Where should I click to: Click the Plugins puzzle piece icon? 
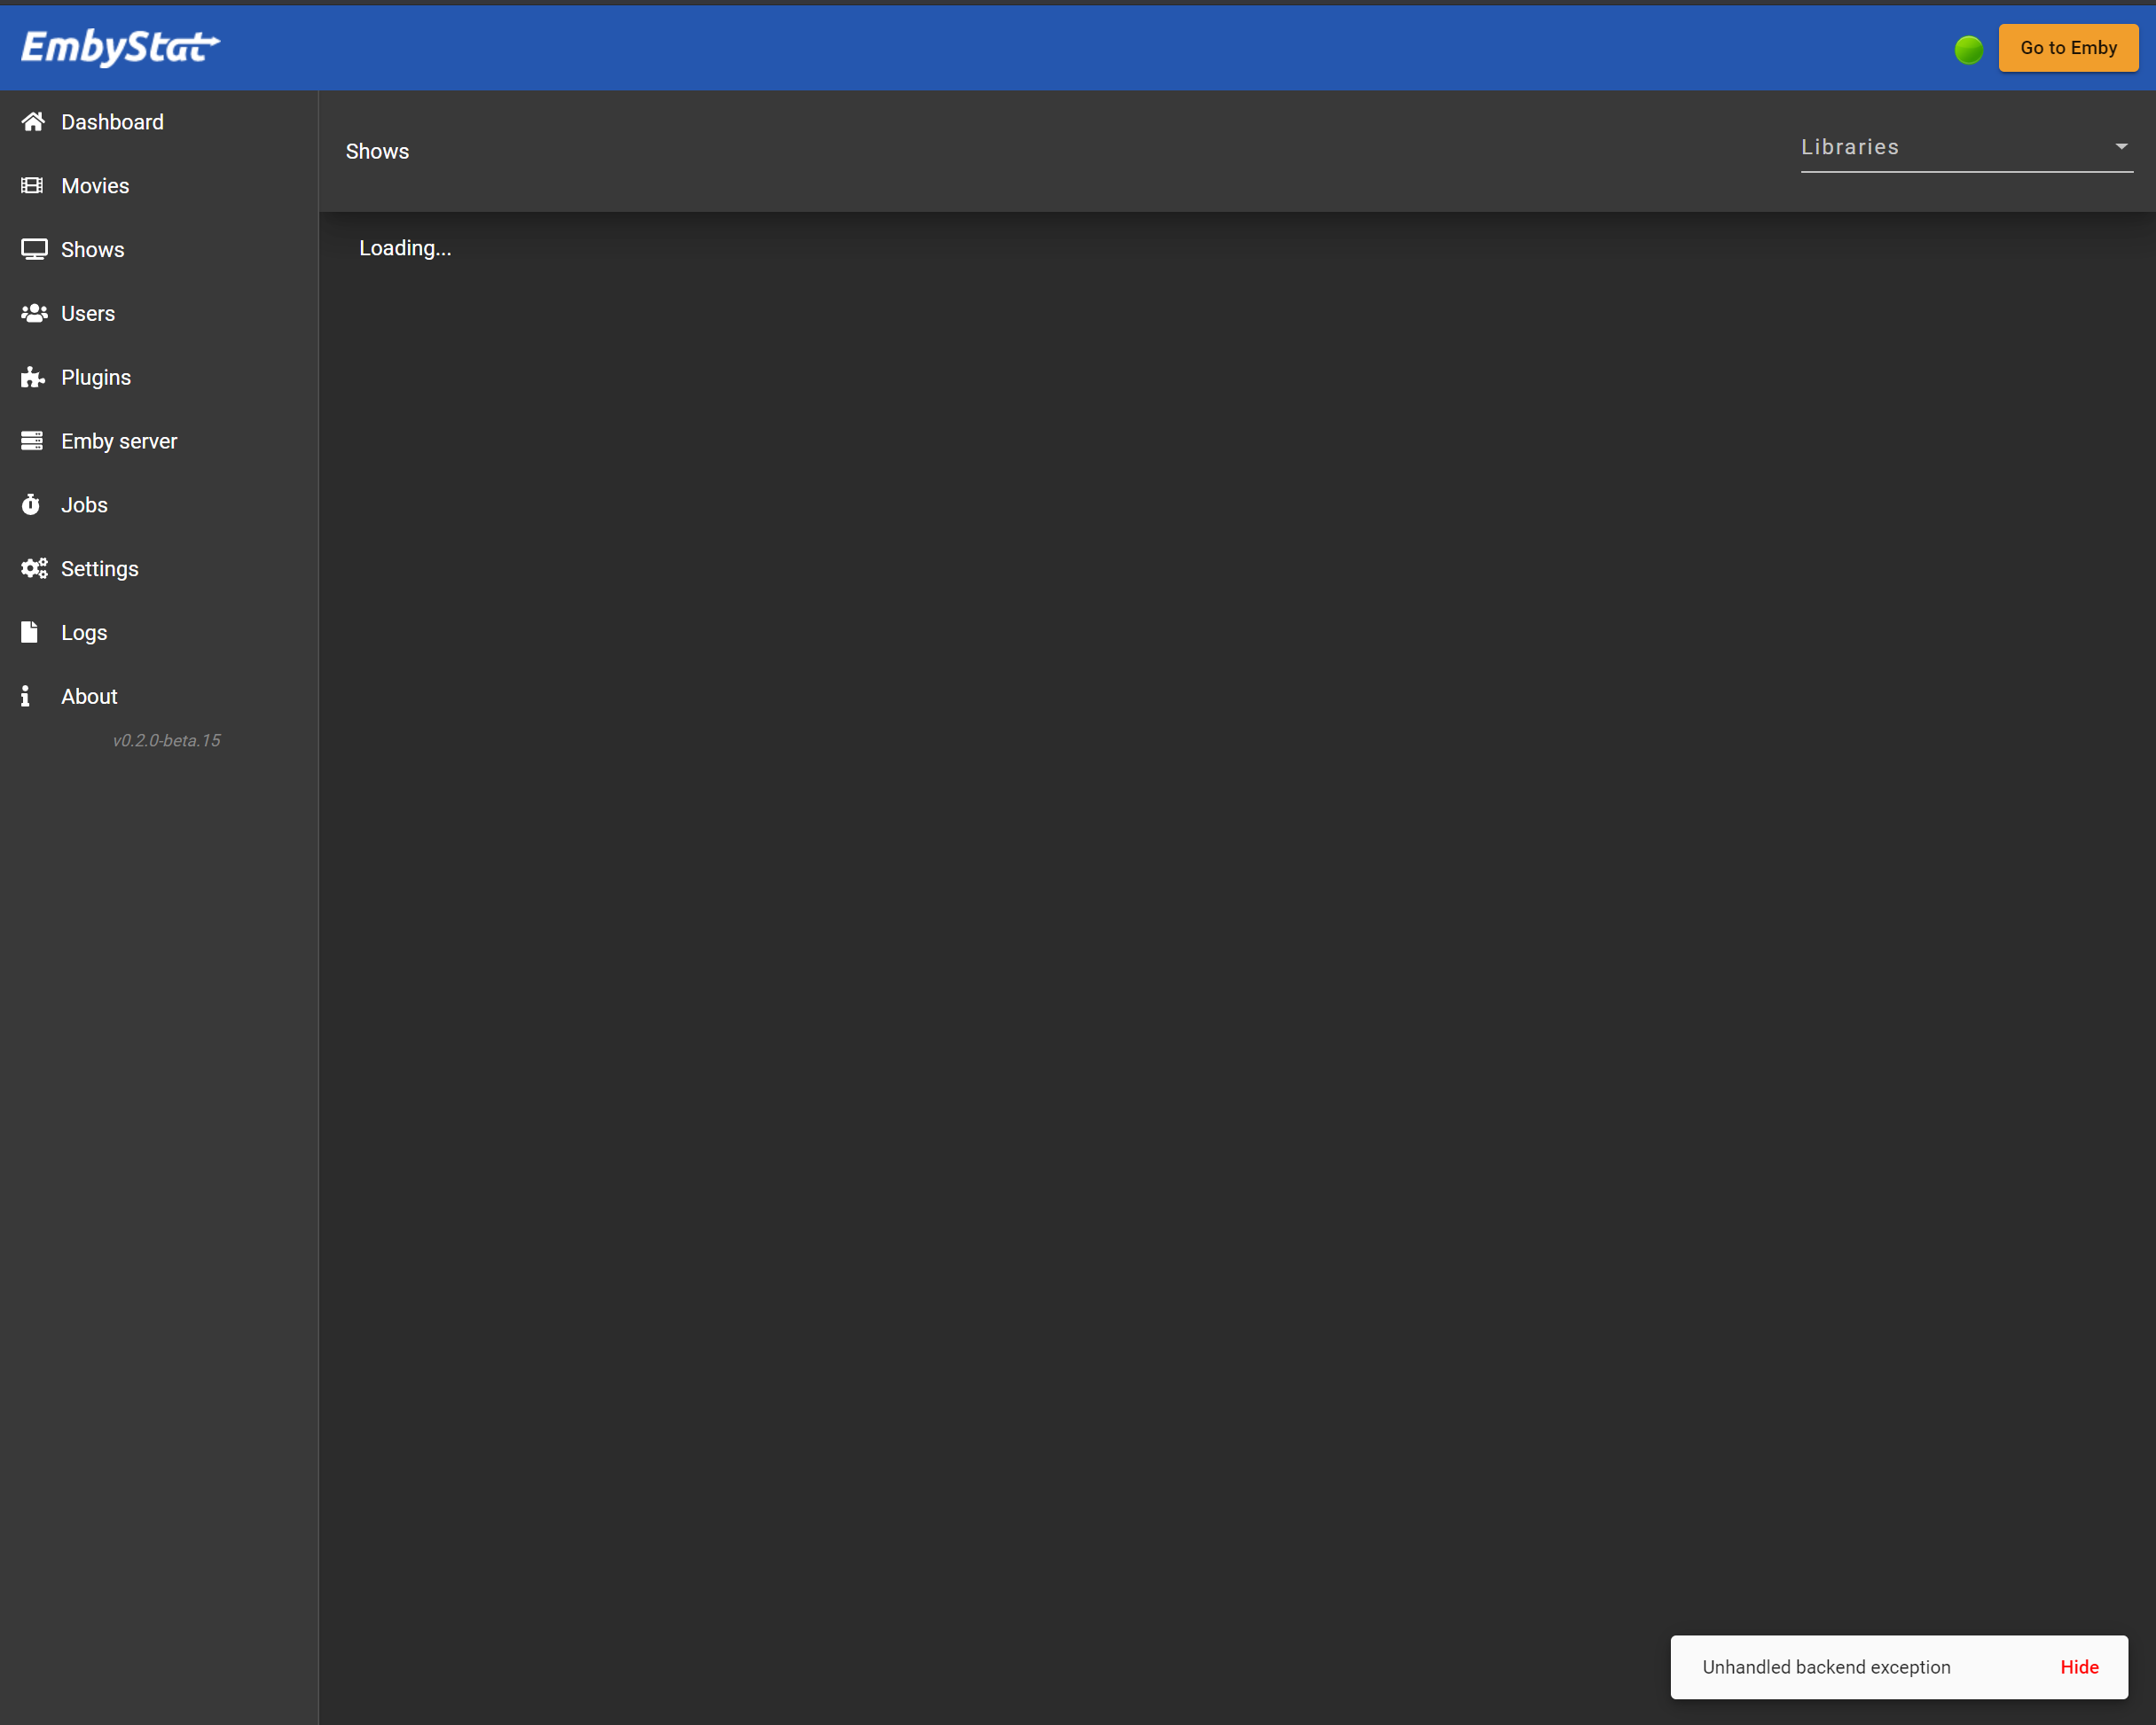coord(33,377)
